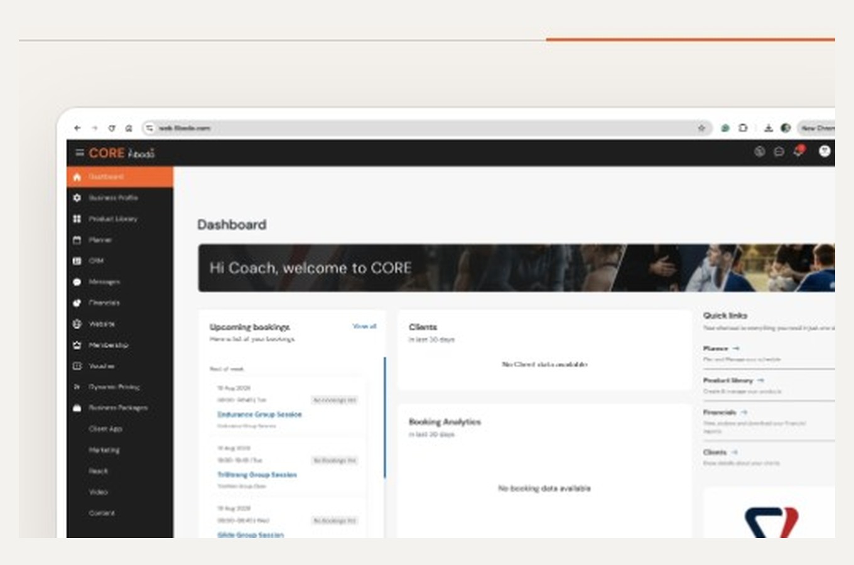The image size is (854, 565).
Task: Open Product Library grid icon in sidebar
Action: click(77, 219)
